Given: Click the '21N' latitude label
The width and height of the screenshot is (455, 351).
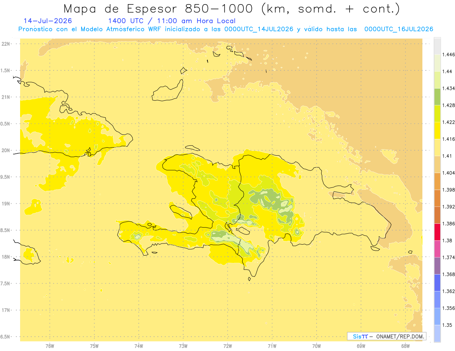Looking at the screenshot, I should point(6,97).
